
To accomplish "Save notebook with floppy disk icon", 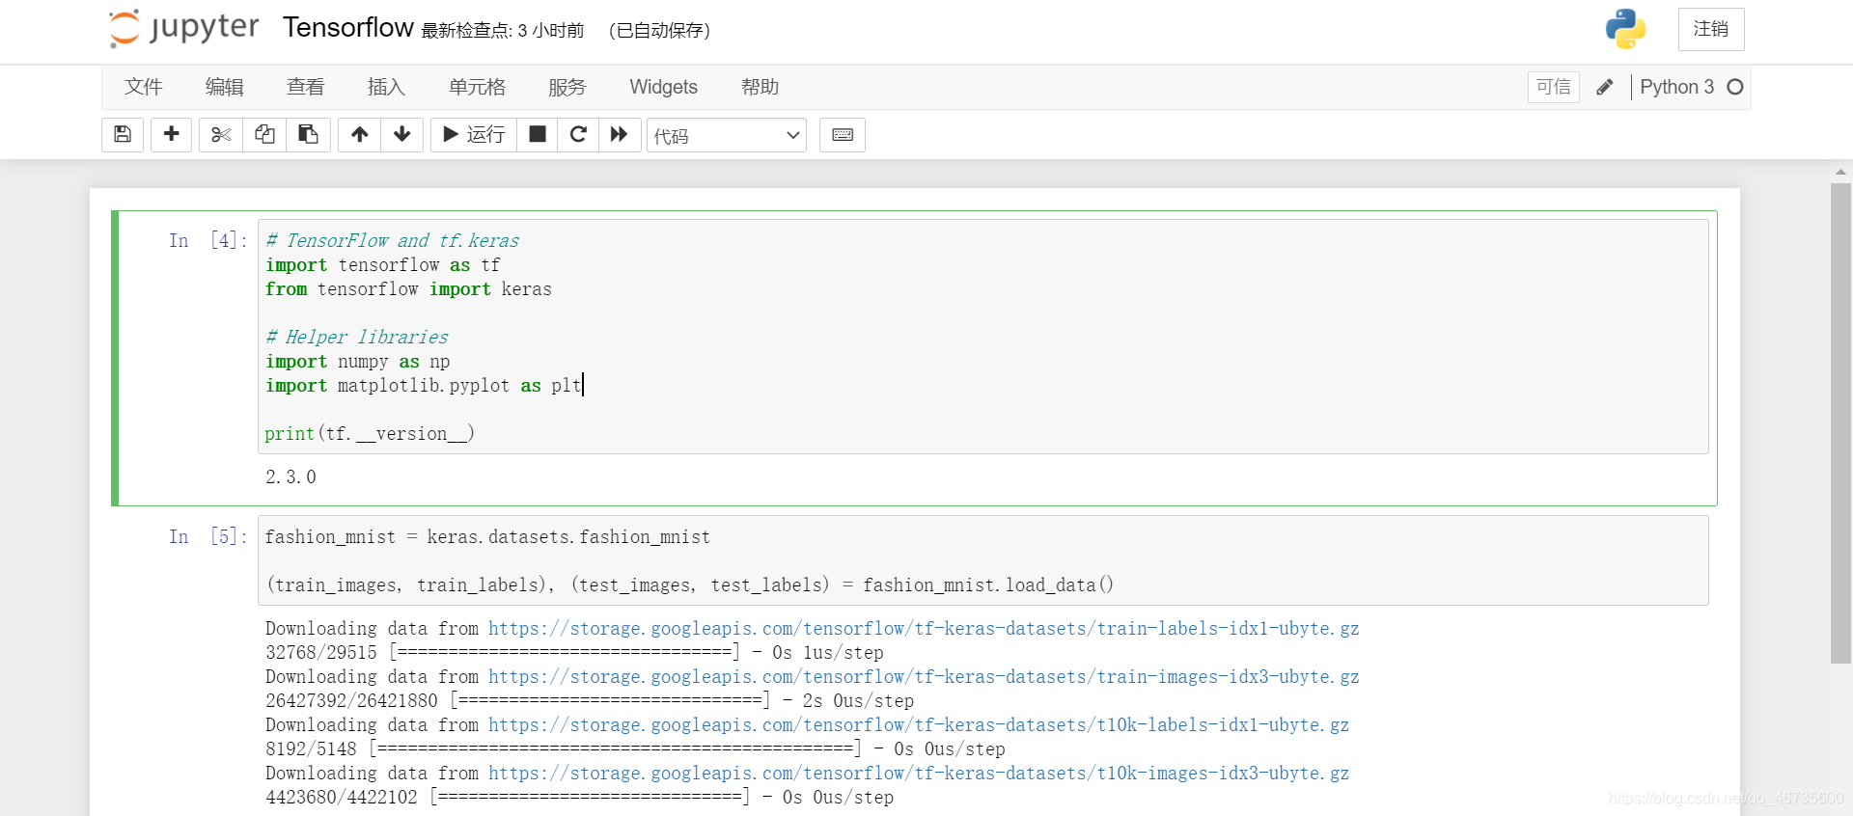I will pos(123,135).
